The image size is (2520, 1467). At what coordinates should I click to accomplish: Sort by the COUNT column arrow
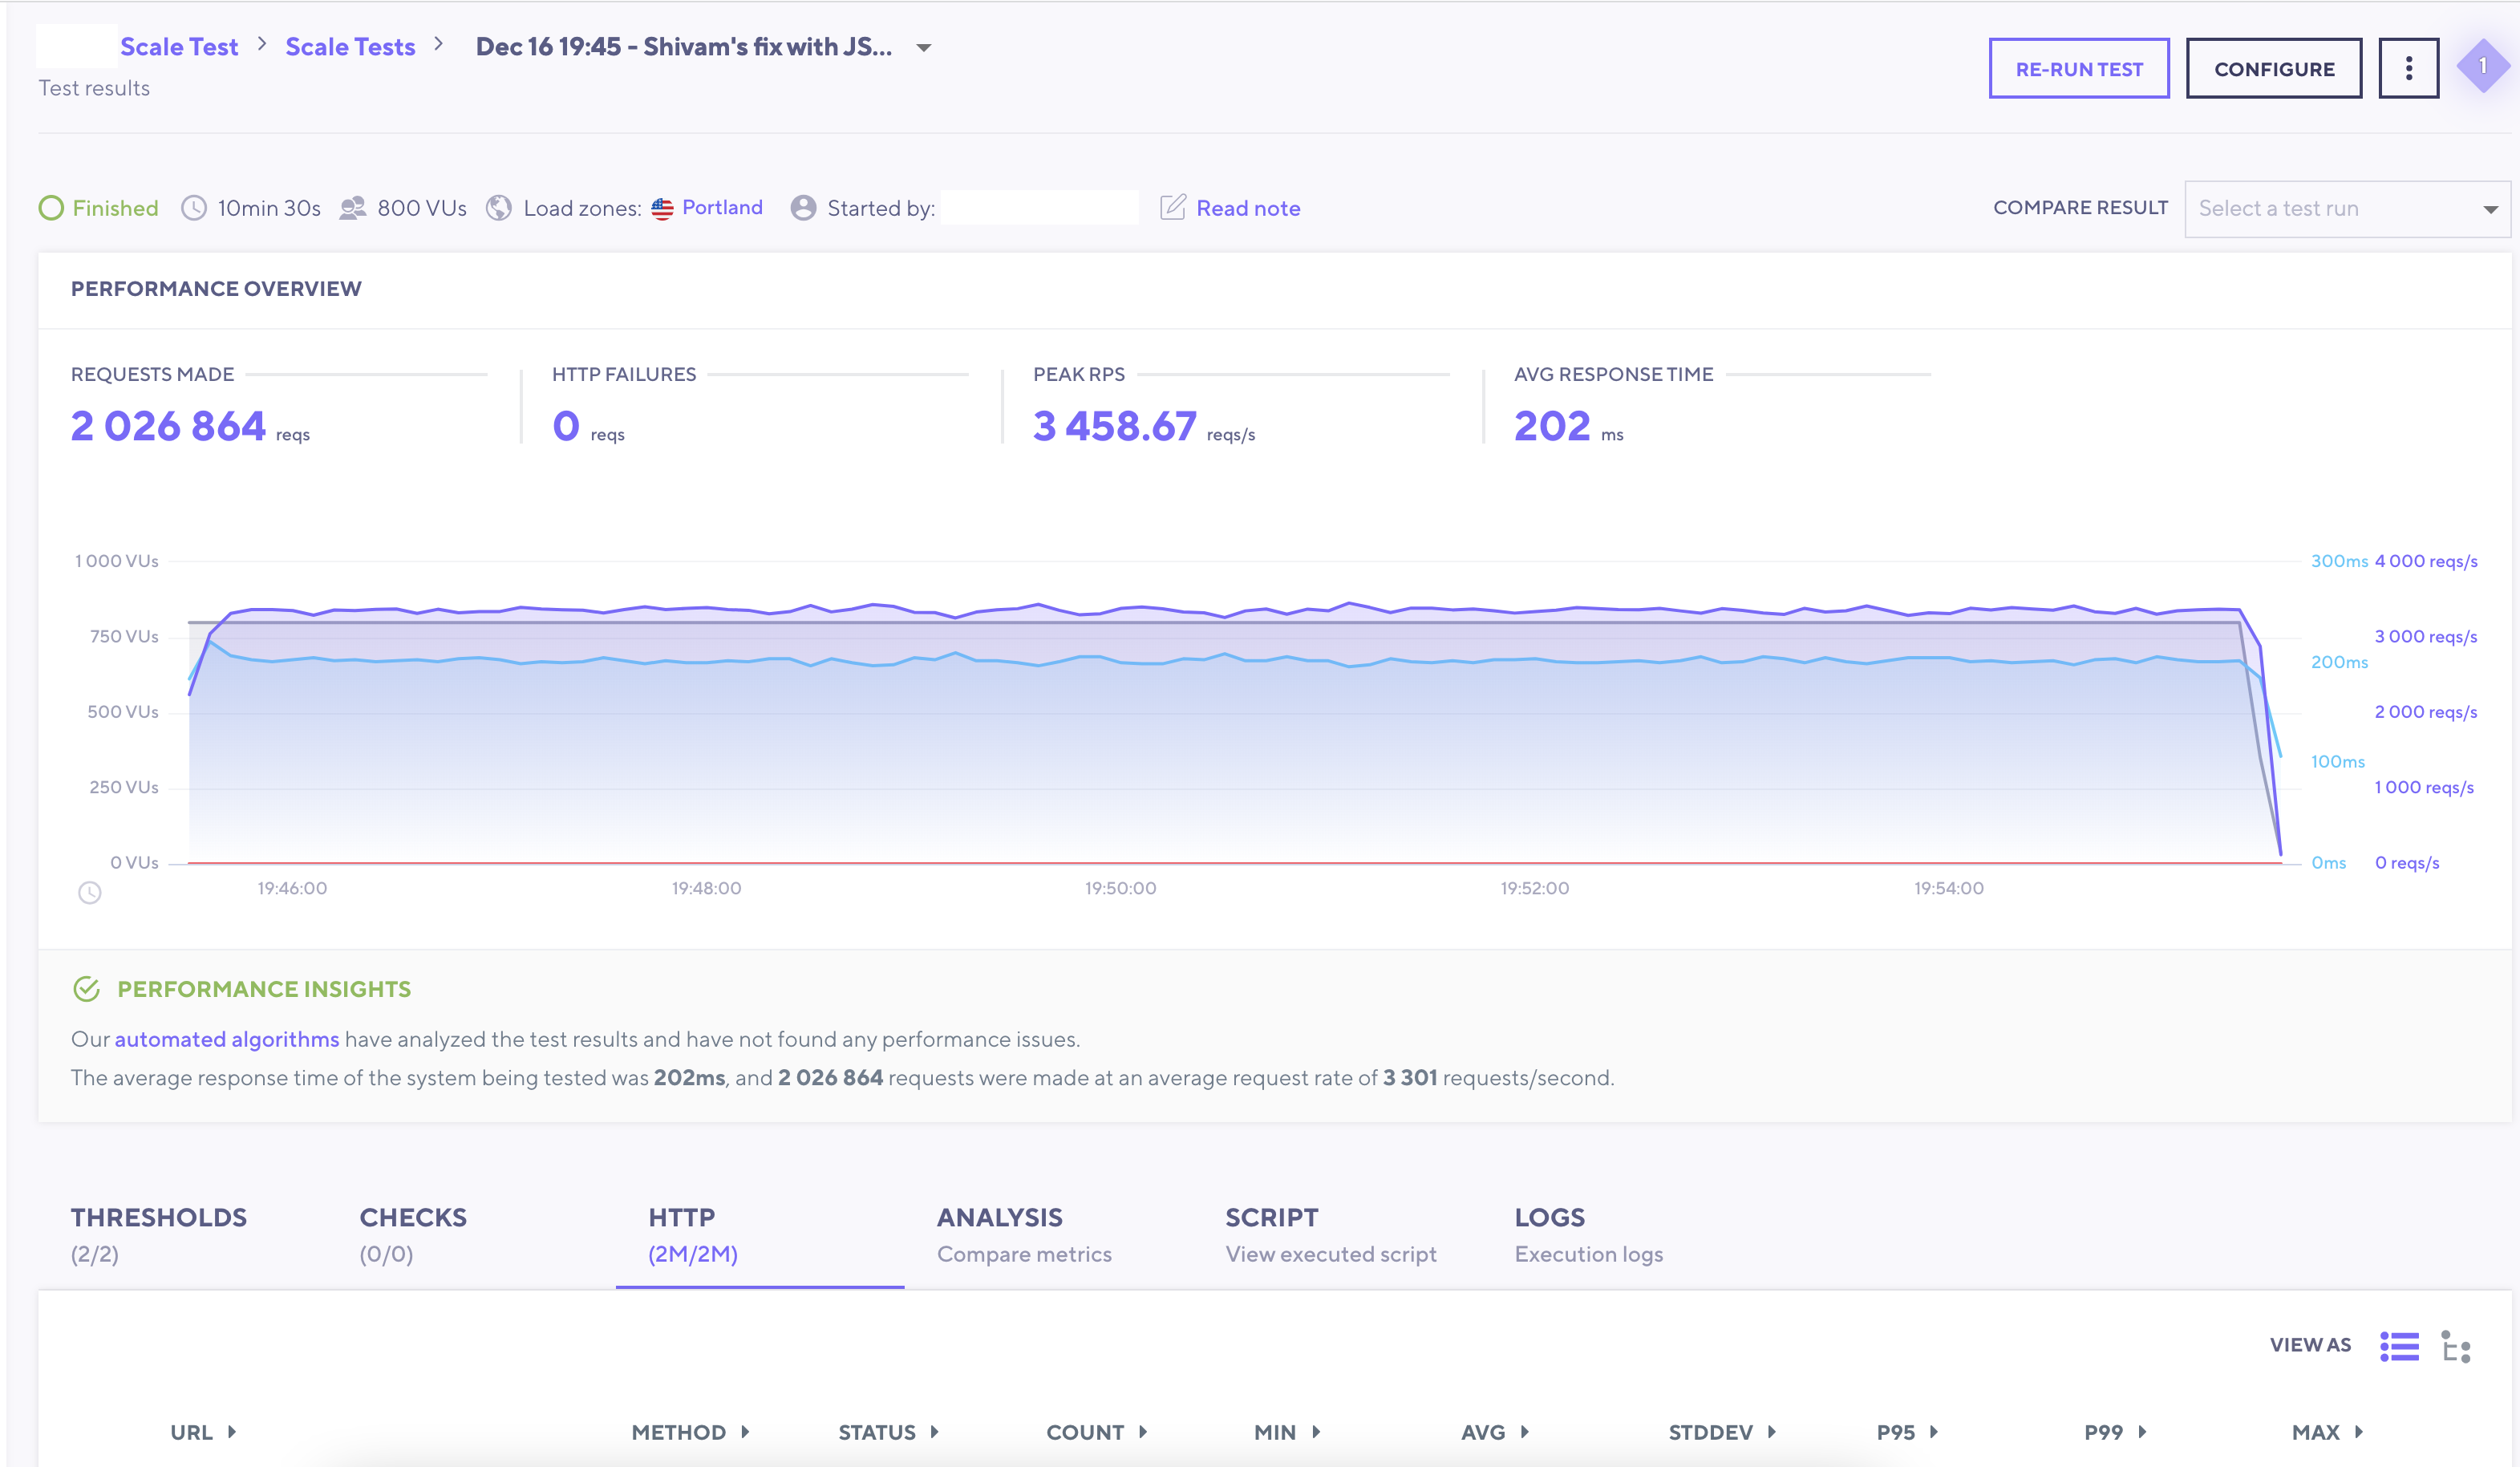tap(1143, 1431)
